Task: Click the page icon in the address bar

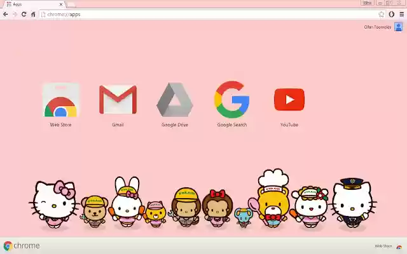Action: pos(43,15)
